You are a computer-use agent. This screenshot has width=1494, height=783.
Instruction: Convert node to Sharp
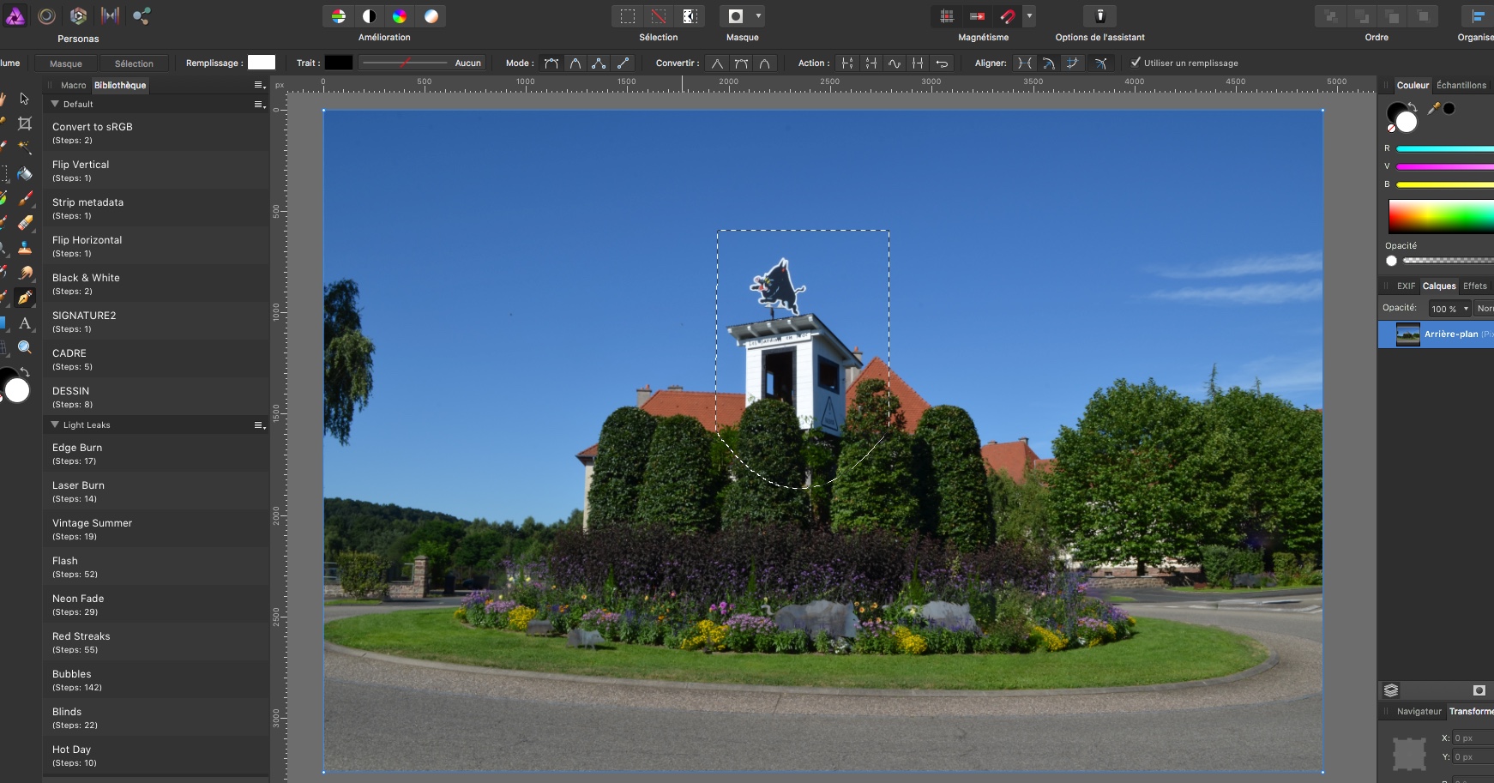pyautogui.click(x=717, y=63)
